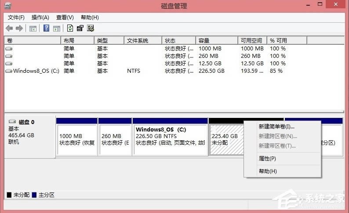Viewport: 349px width, 213px height.
Task: Toggle the console tree pane toolbar icon
Action: click(x=33, y=28)
